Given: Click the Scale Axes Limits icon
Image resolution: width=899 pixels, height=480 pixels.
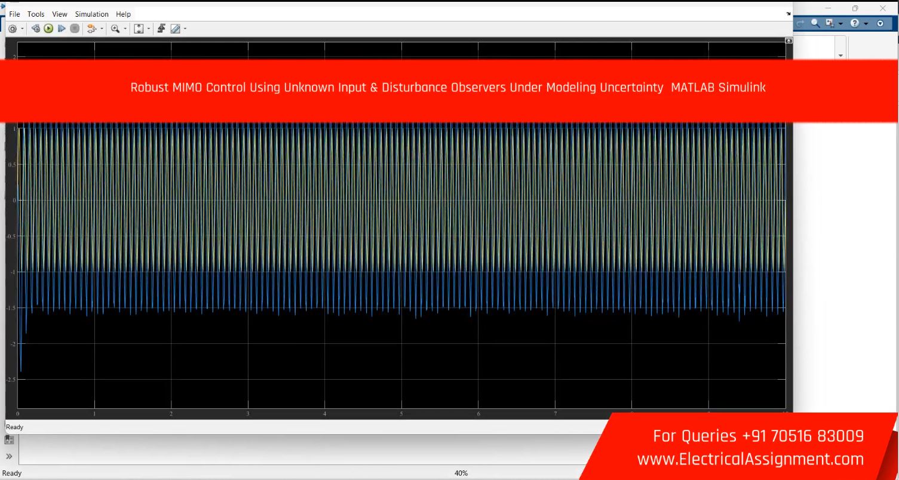Looking at the screenshot, I should point(139,29).
